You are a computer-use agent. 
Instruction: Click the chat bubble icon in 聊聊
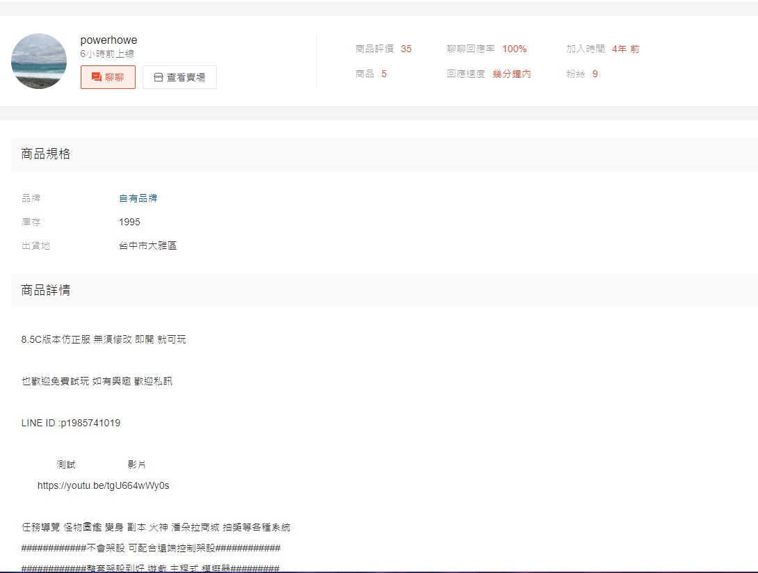[96, 77]
